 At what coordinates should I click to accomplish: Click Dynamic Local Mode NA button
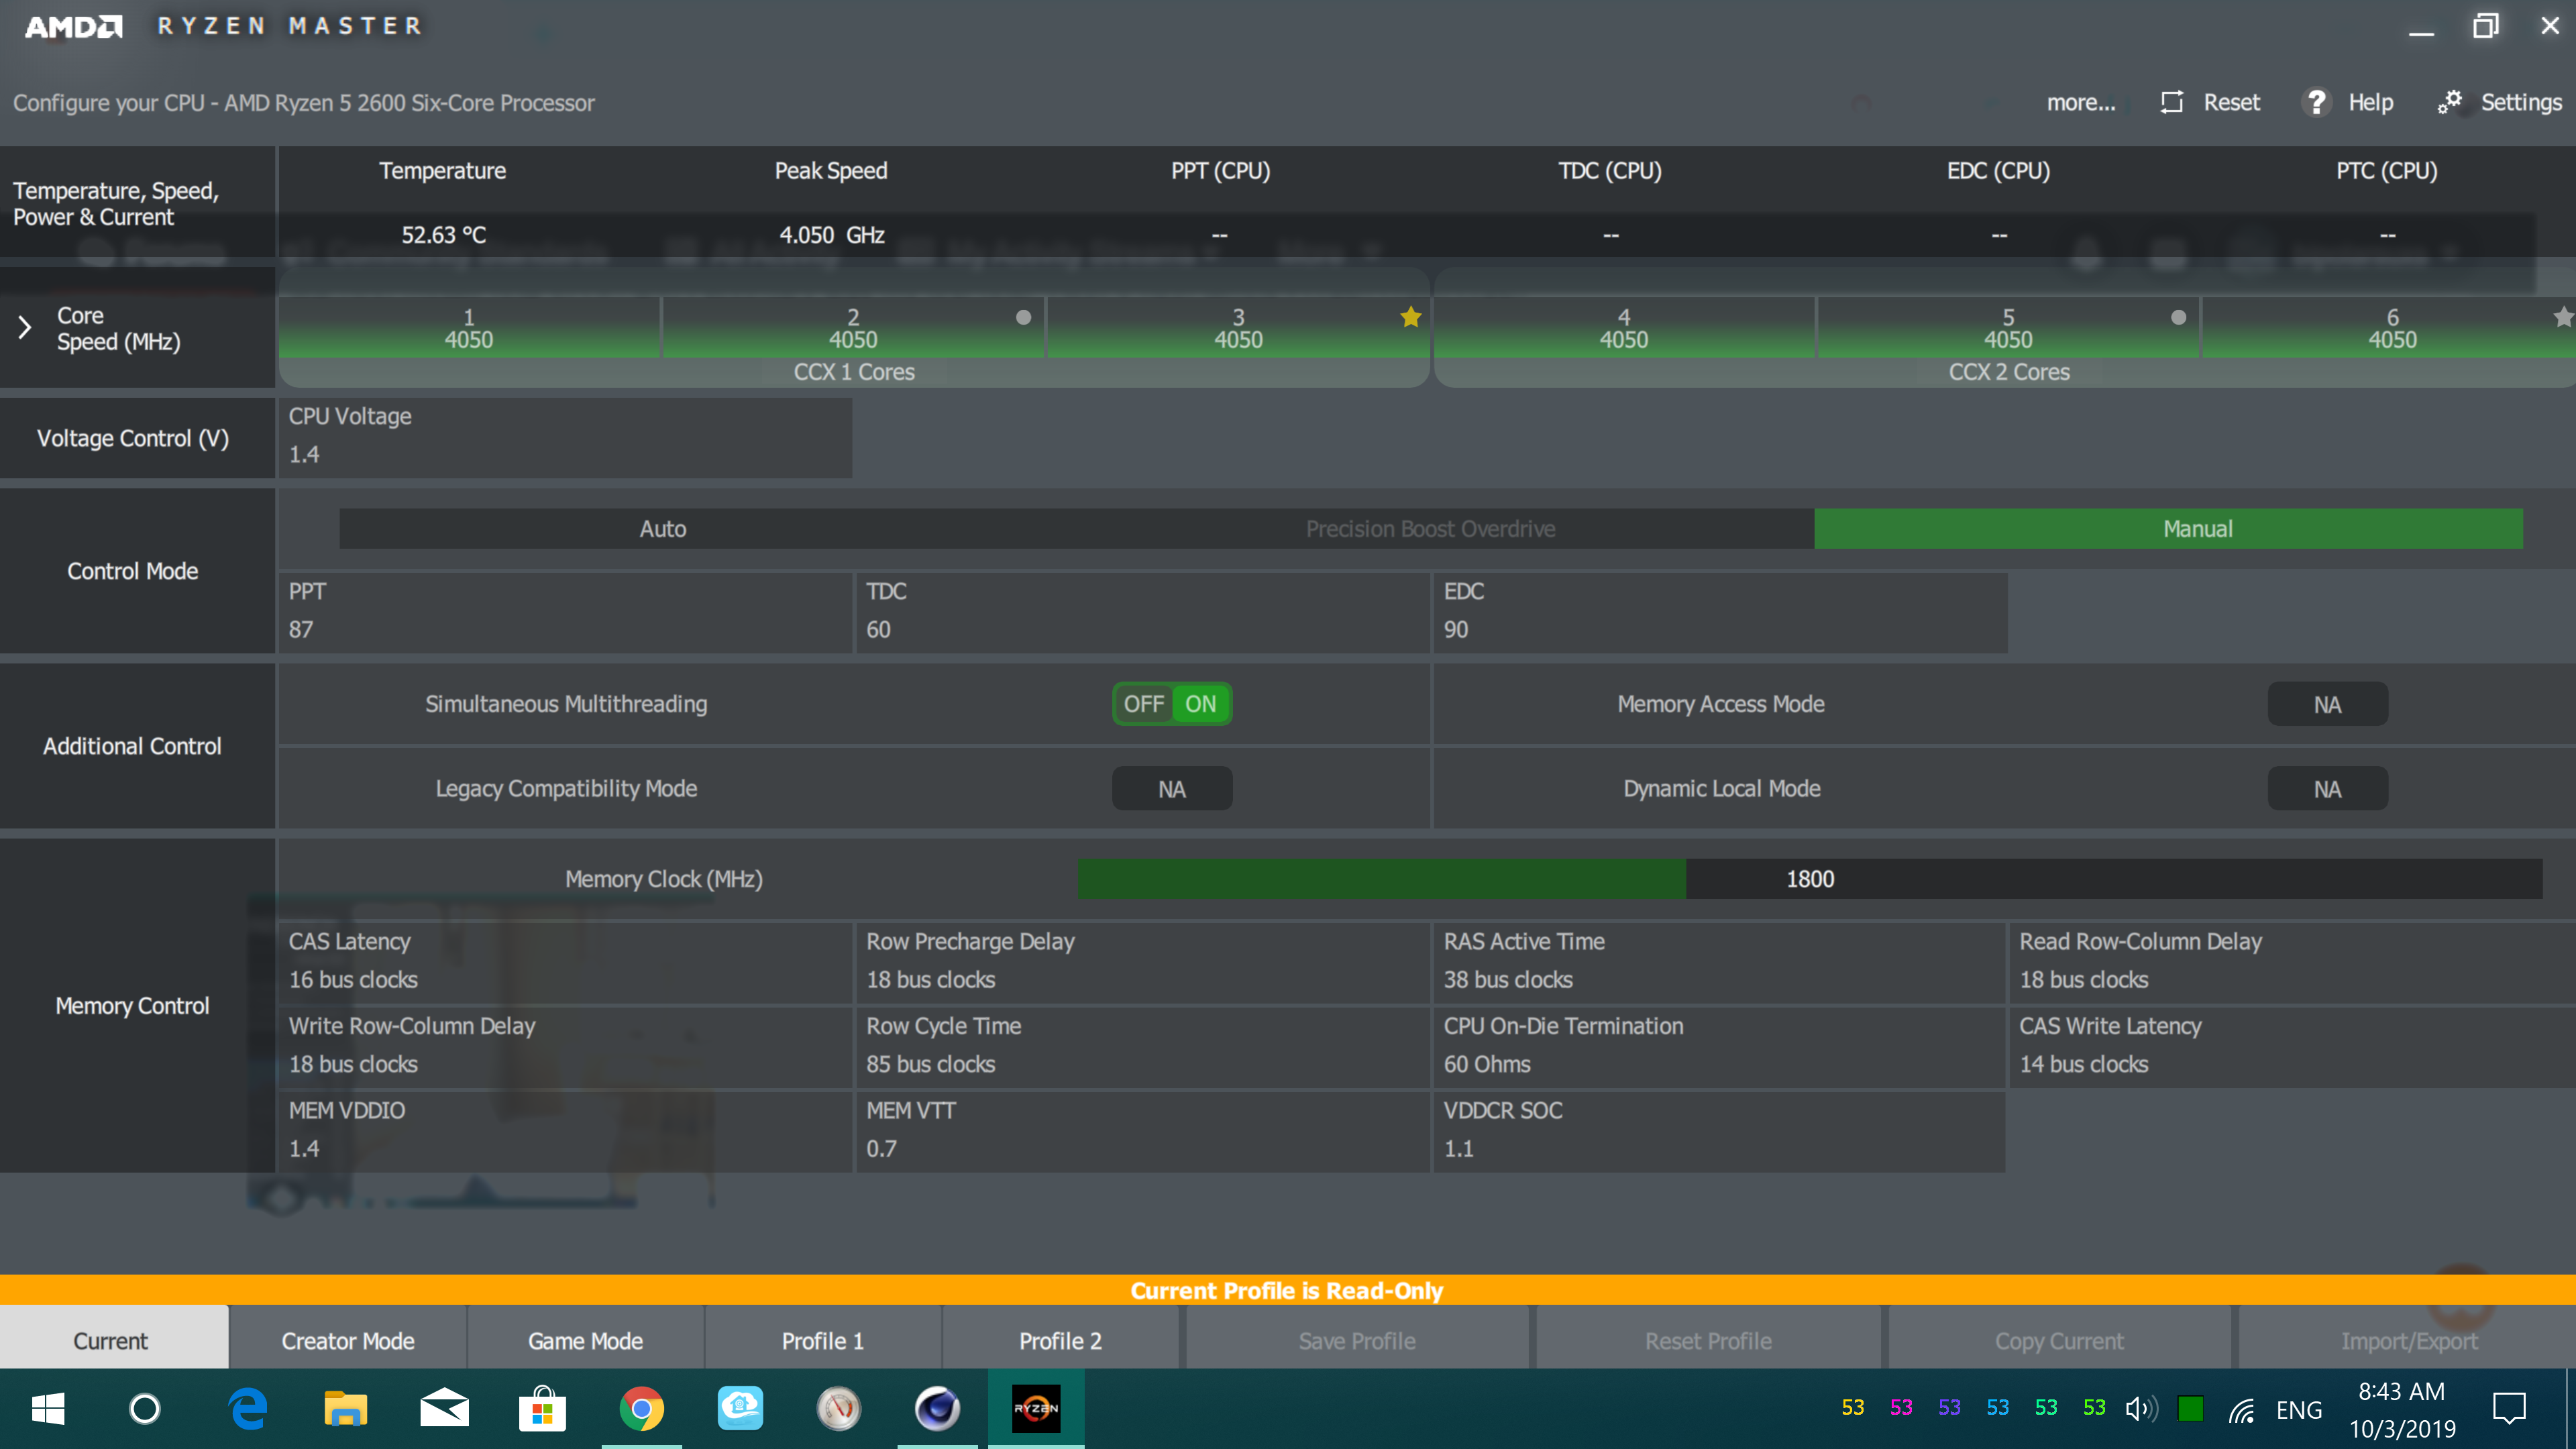click(2327, 789)
